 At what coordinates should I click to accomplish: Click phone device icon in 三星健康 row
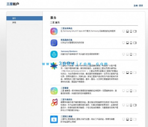click(131, 91)
